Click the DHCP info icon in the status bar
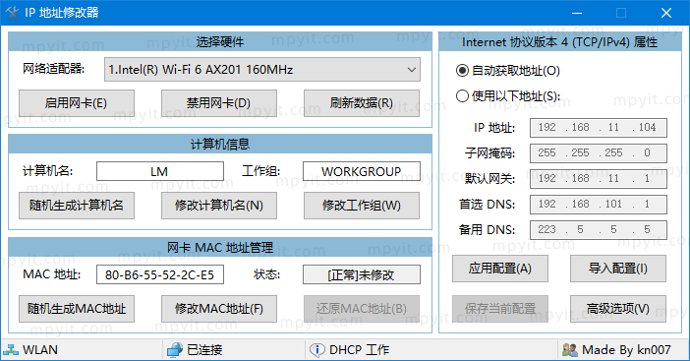690x361 pixels. [316, 350]
